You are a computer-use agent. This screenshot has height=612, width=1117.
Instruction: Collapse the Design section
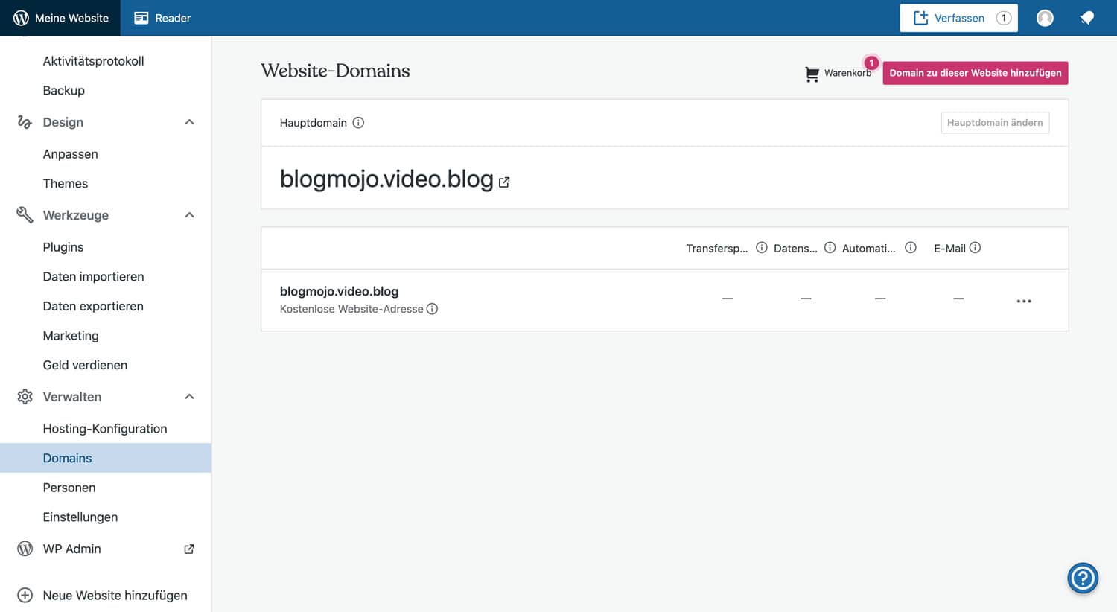click(189, 121)
